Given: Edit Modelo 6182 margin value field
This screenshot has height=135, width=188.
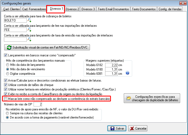Looking at the screenshot, I should (111, 65).
